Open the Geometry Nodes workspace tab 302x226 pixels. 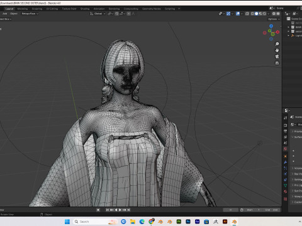pyautogui.click(x=152, y=9)
